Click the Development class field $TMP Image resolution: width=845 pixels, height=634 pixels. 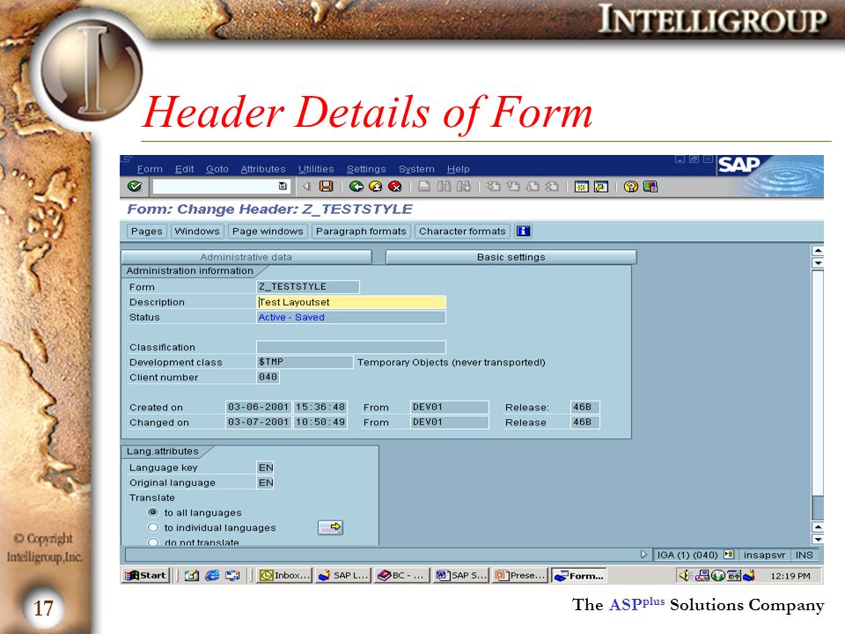pos(305,362)
